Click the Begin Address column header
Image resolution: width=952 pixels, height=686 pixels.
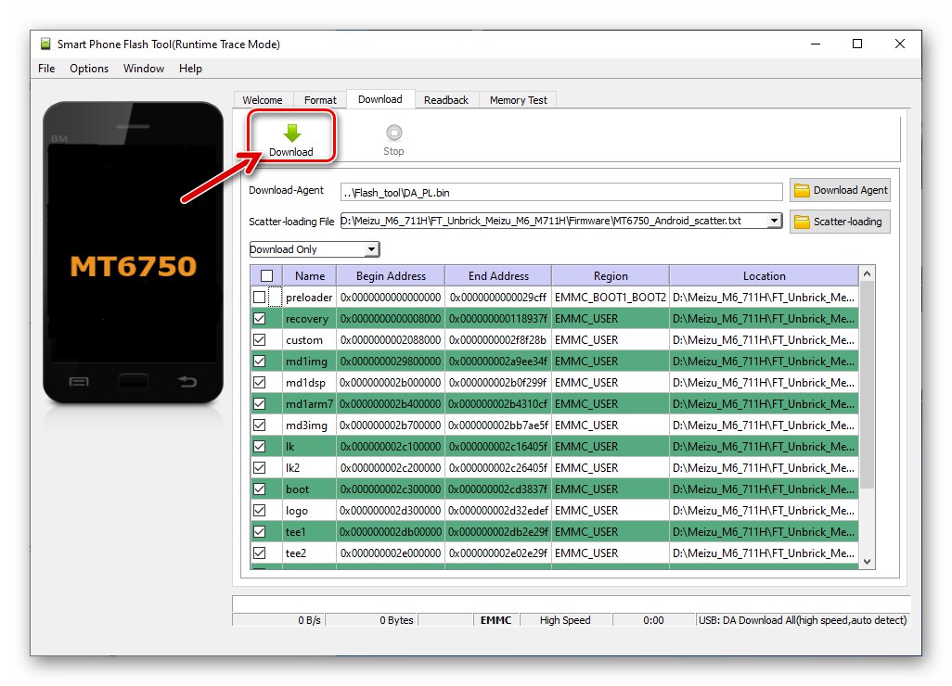click(x=391, y=276)
